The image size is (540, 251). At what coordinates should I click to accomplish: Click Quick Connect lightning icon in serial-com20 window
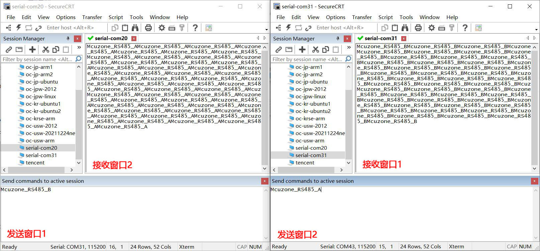pos(19,28)
